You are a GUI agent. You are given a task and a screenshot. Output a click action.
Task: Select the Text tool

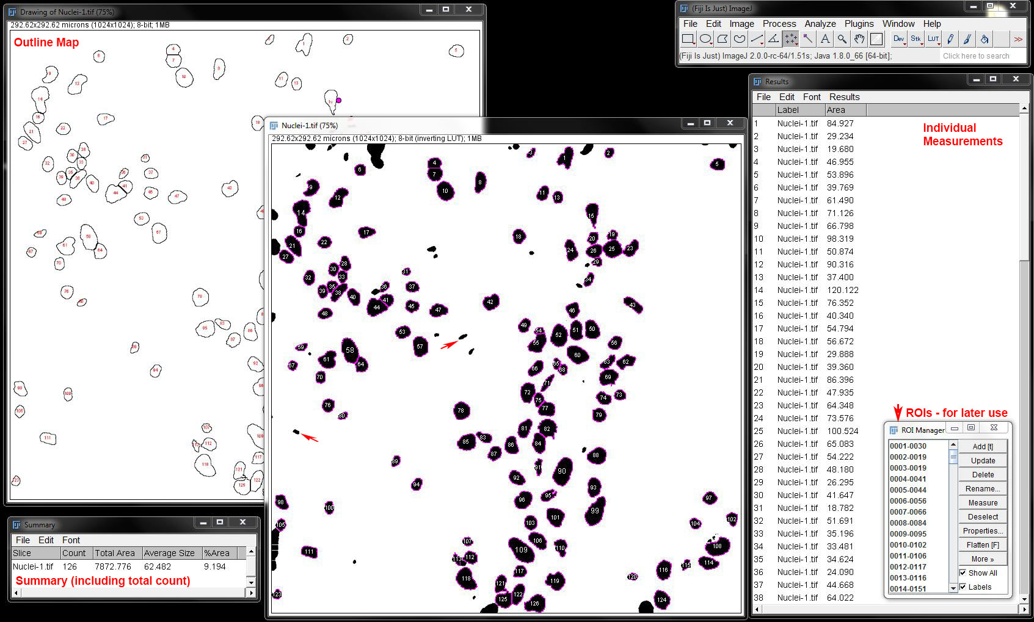(x=826, y=38)
